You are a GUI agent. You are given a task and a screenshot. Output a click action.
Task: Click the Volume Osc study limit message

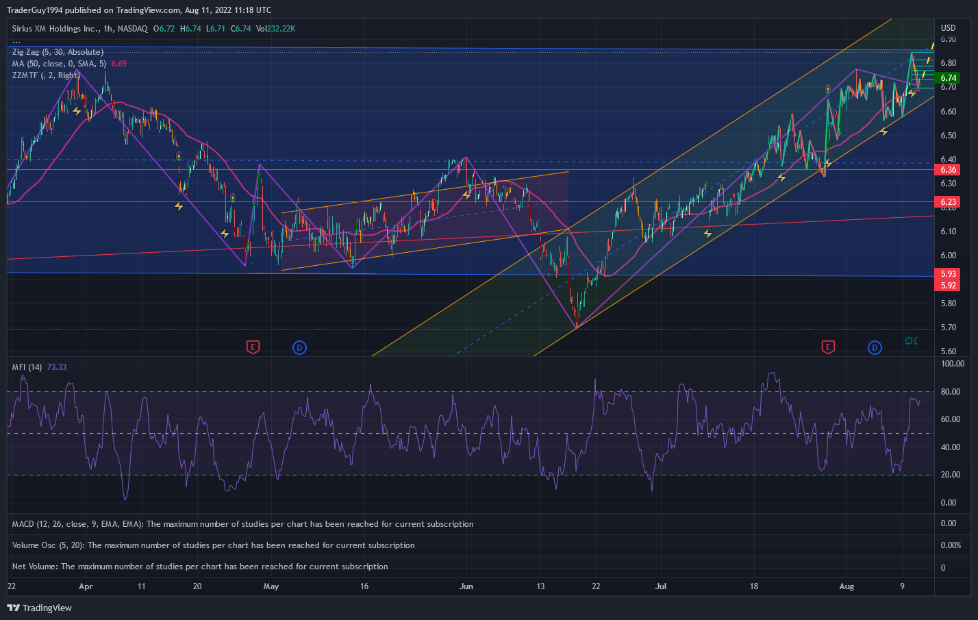click(213, 545)
